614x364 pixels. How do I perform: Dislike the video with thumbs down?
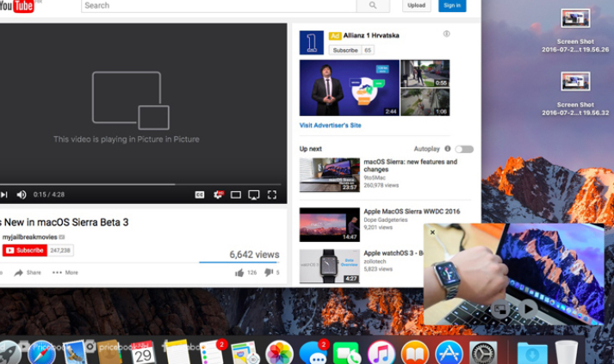coord(269,272)
